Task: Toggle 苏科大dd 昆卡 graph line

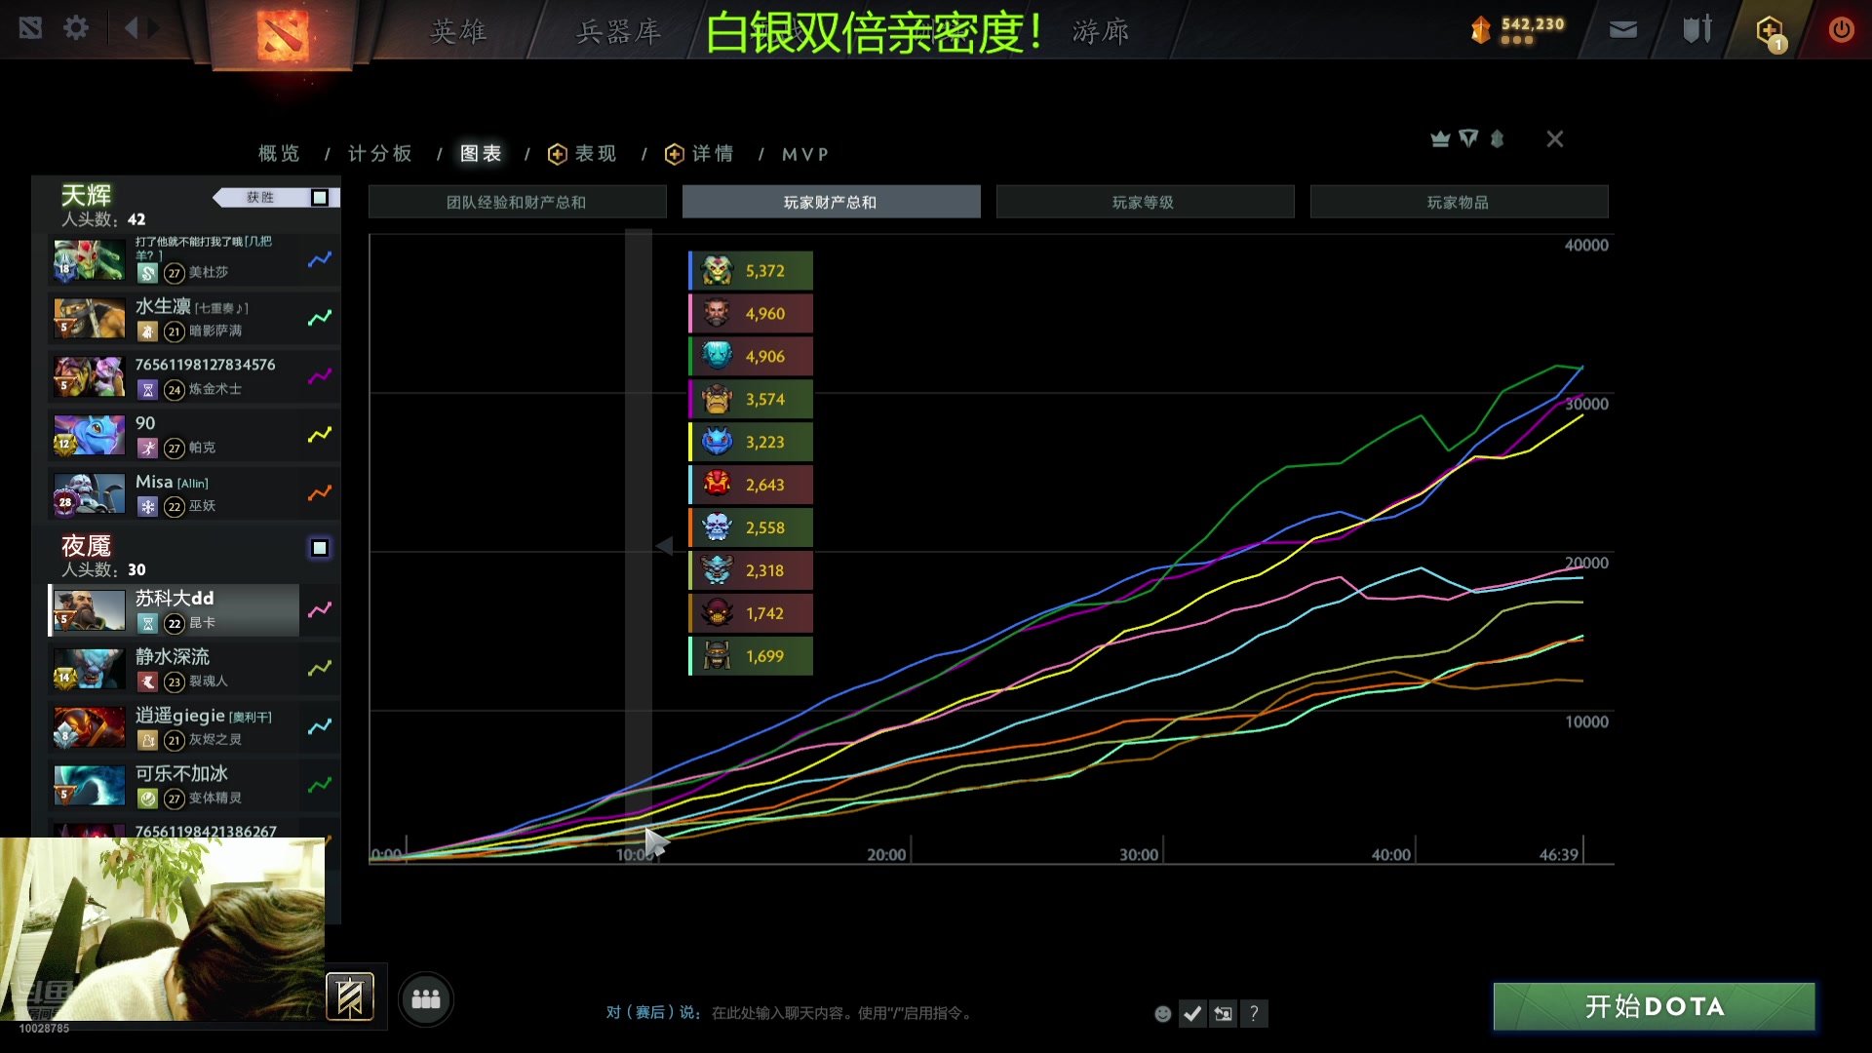Action: tap(320, 610)
